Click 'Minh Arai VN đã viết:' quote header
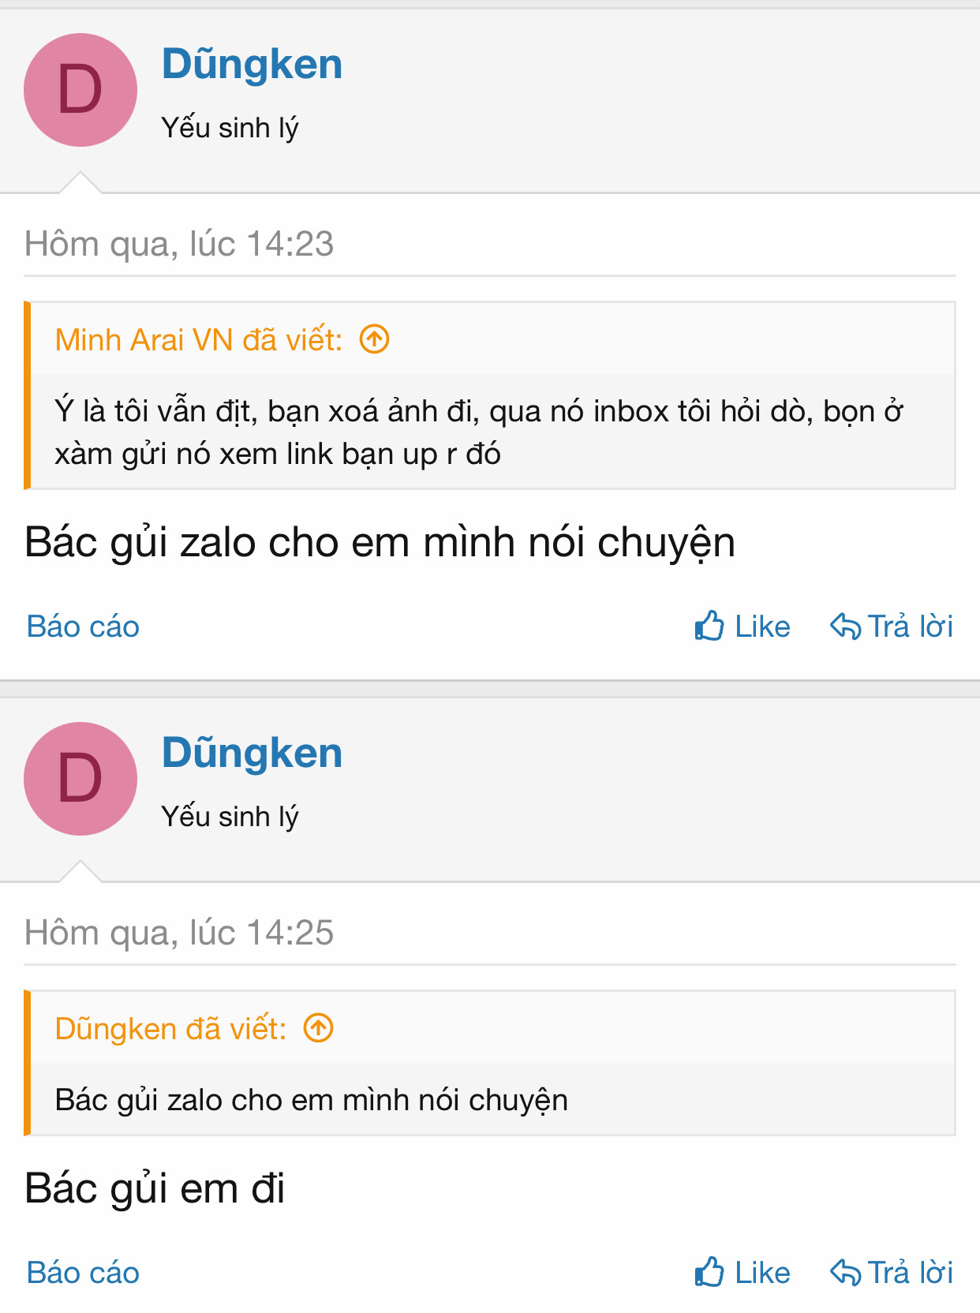 pos(199,340)
